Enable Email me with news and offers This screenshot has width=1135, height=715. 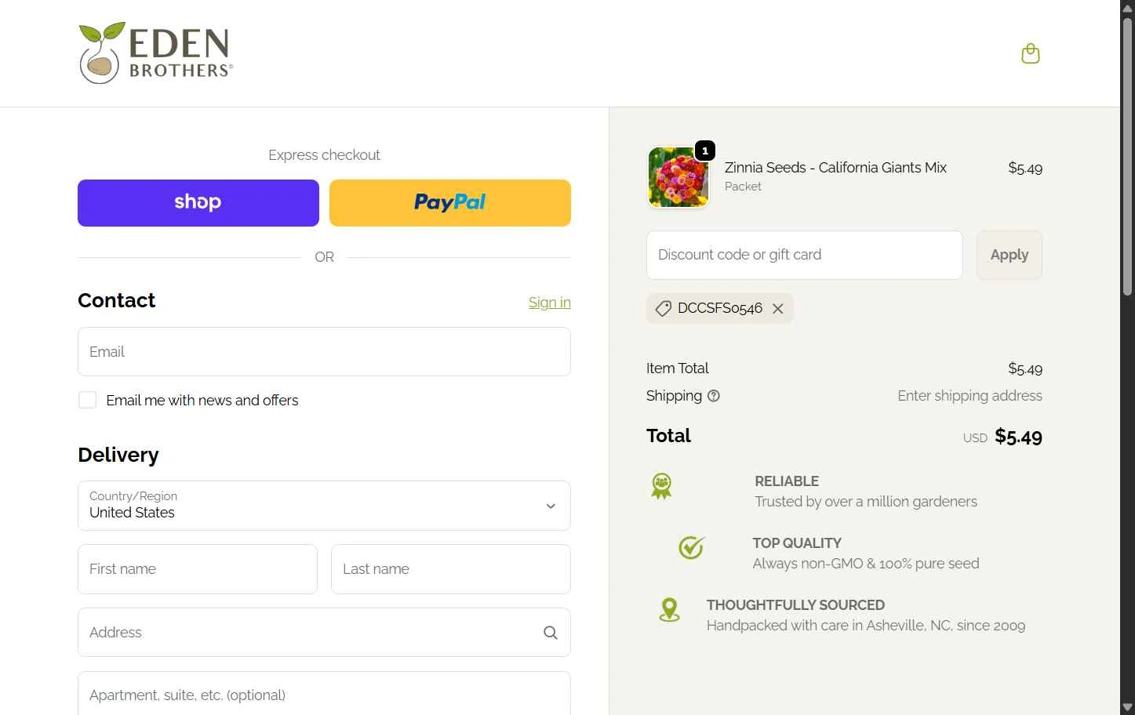87,401
